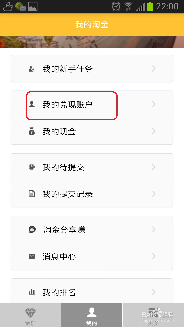
Task: Tap the bar chart icon beside 我的排名
Action: [32, 292]
